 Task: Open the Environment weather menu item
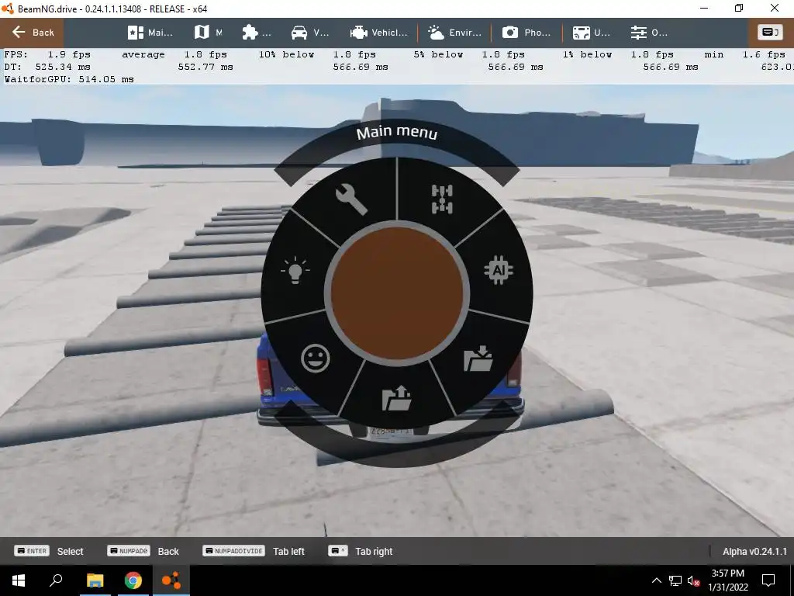[454, 33]
